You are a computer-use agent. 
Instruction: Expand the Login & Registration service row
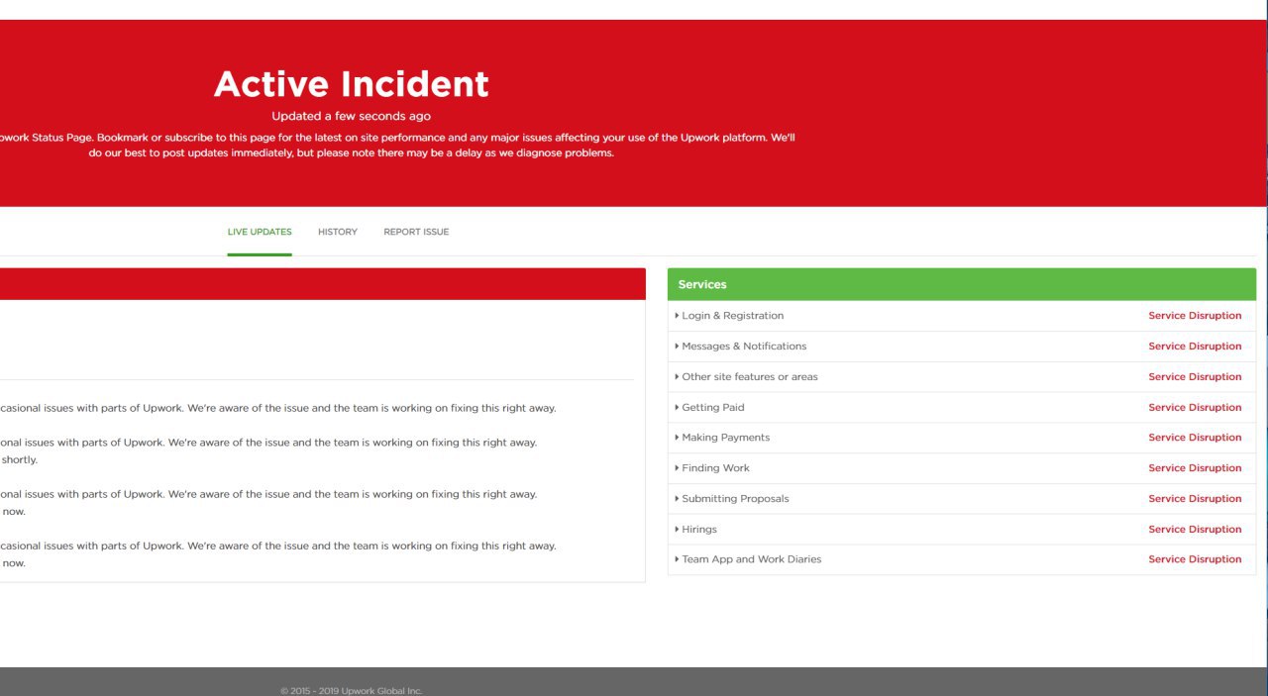[x=962, y=316]
